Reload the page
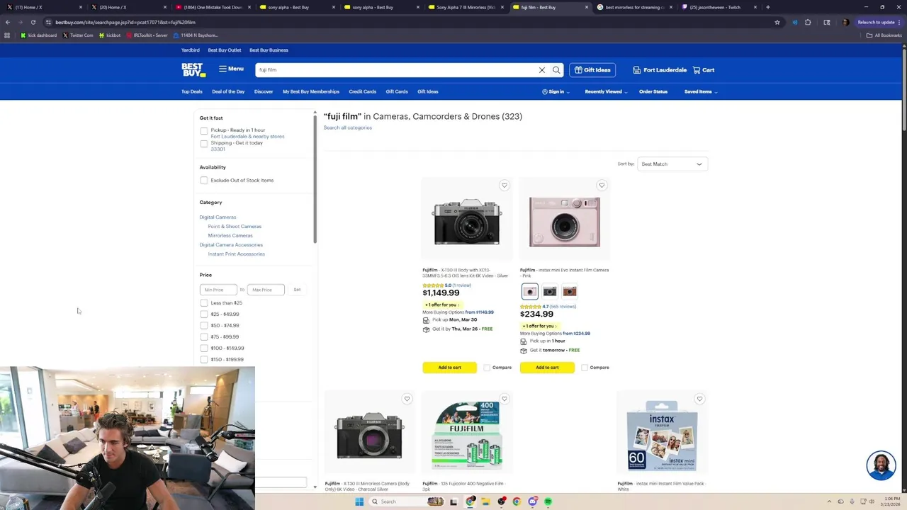 coord(33,22)
